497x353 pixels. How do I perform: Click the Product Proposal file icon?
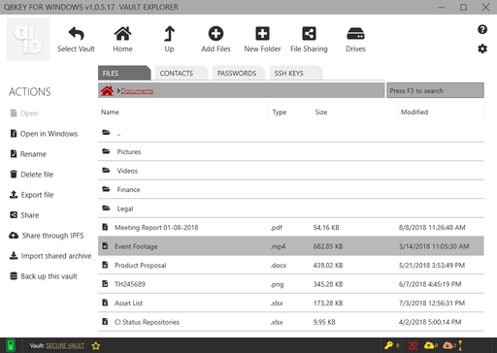[105, 265]
